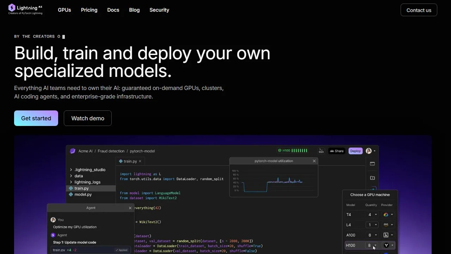
Task: Close the train.py editor tab
Action: [140, 161]
